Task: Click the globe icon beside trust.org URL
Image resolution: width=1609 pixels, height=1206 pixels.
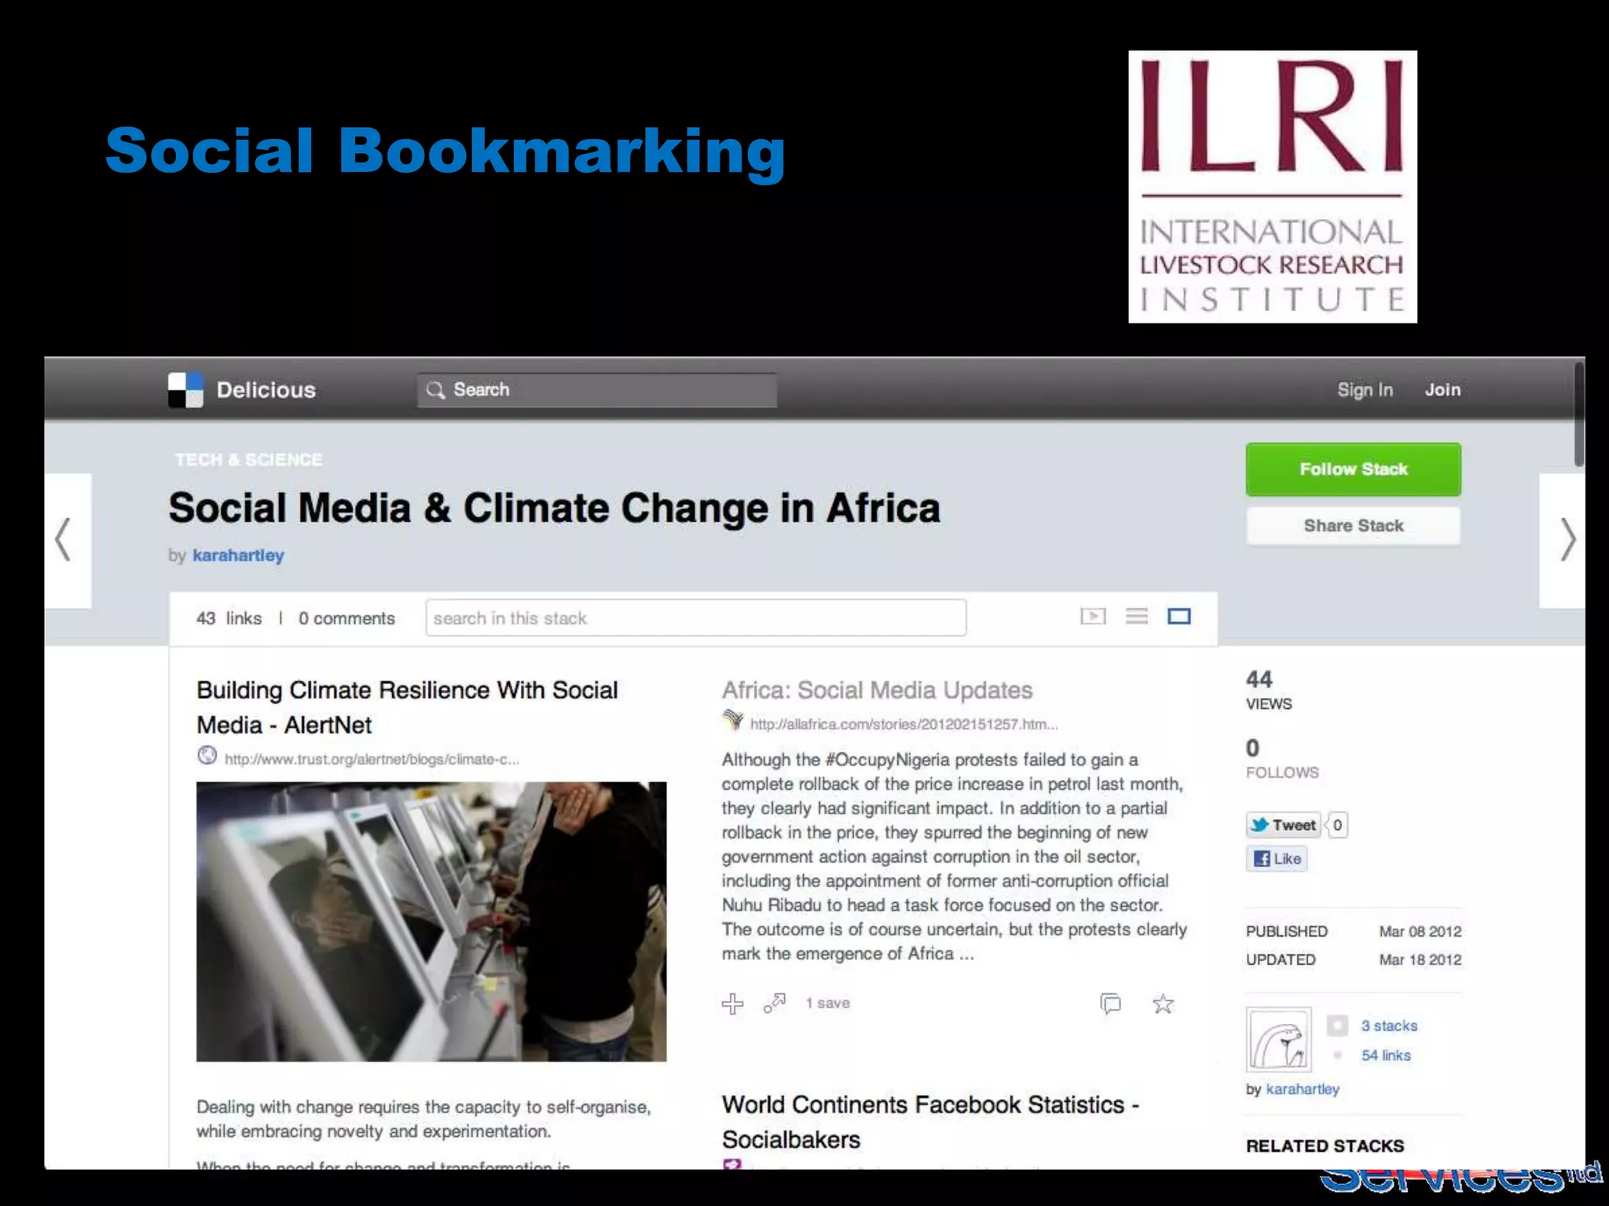Action: tap(207, 755)
